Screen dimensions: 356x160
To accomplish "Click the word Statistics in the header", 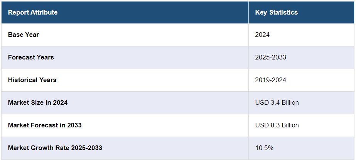I will [x=283, y=12].
